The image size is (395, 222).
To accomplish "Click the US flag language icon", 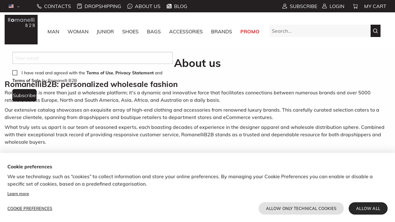I will [x=11, y=6].
